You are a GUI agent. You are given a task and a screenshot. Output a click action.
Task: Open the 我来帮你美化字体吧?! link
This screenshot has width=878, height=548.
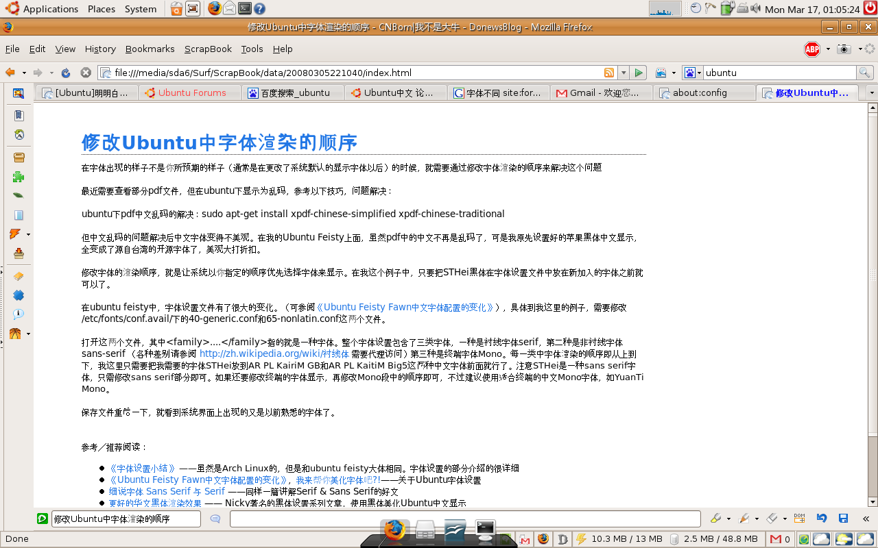(x=338, y=480)
